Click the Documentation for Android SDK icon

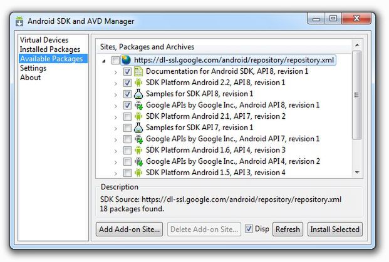[x=138, y=72]
